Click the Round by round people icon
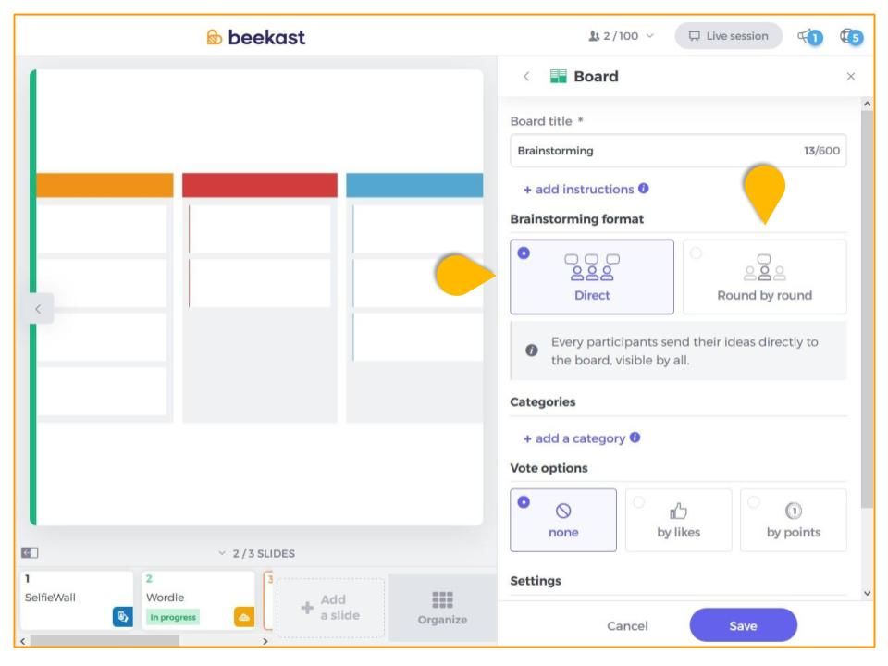This screenshot has width=888, height=666. pos(765,268)
